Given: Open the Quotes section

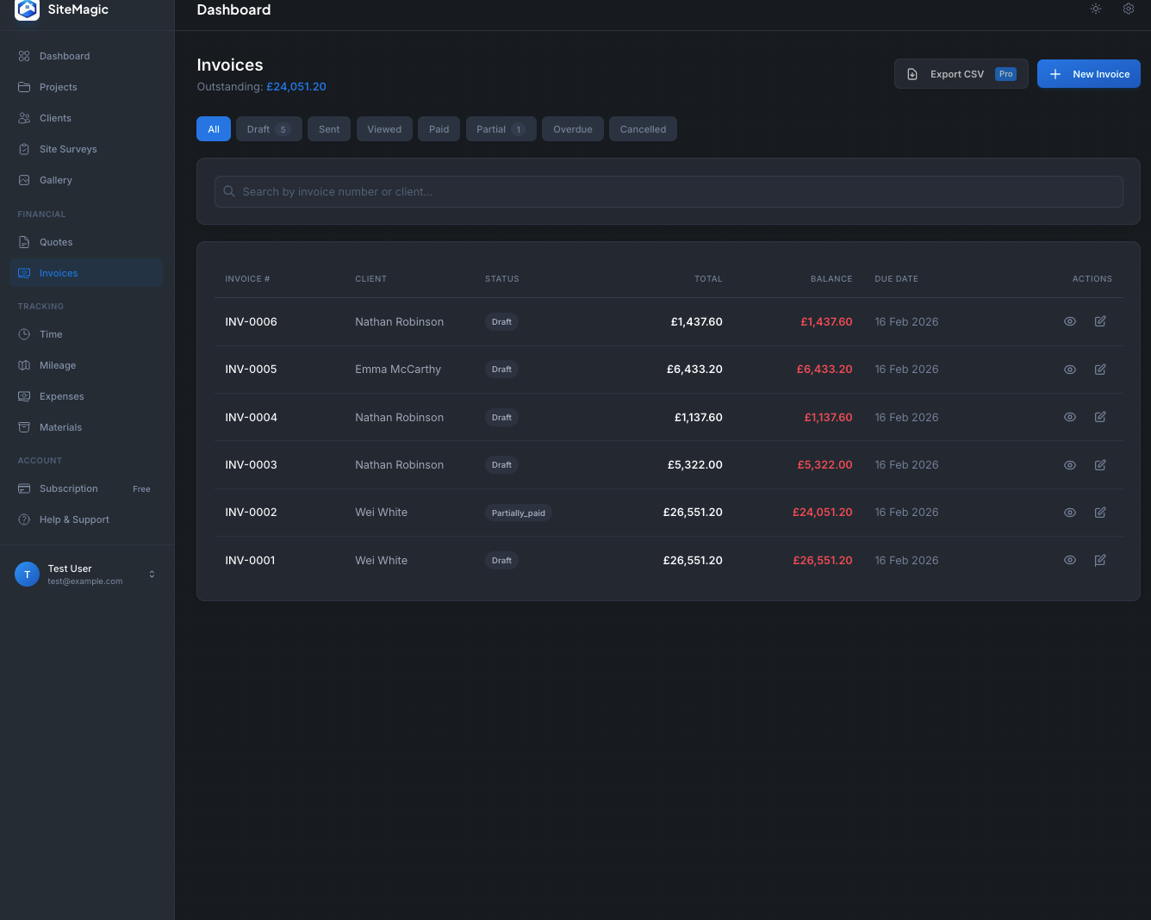Looking at the screenshot, I should pyautogui.click(x=56, y=242).
